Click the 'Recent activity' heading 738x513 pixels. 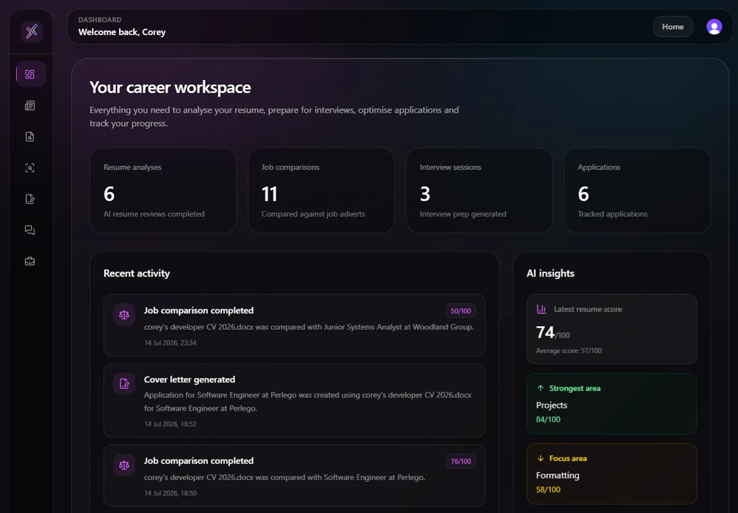pos(137,274)
